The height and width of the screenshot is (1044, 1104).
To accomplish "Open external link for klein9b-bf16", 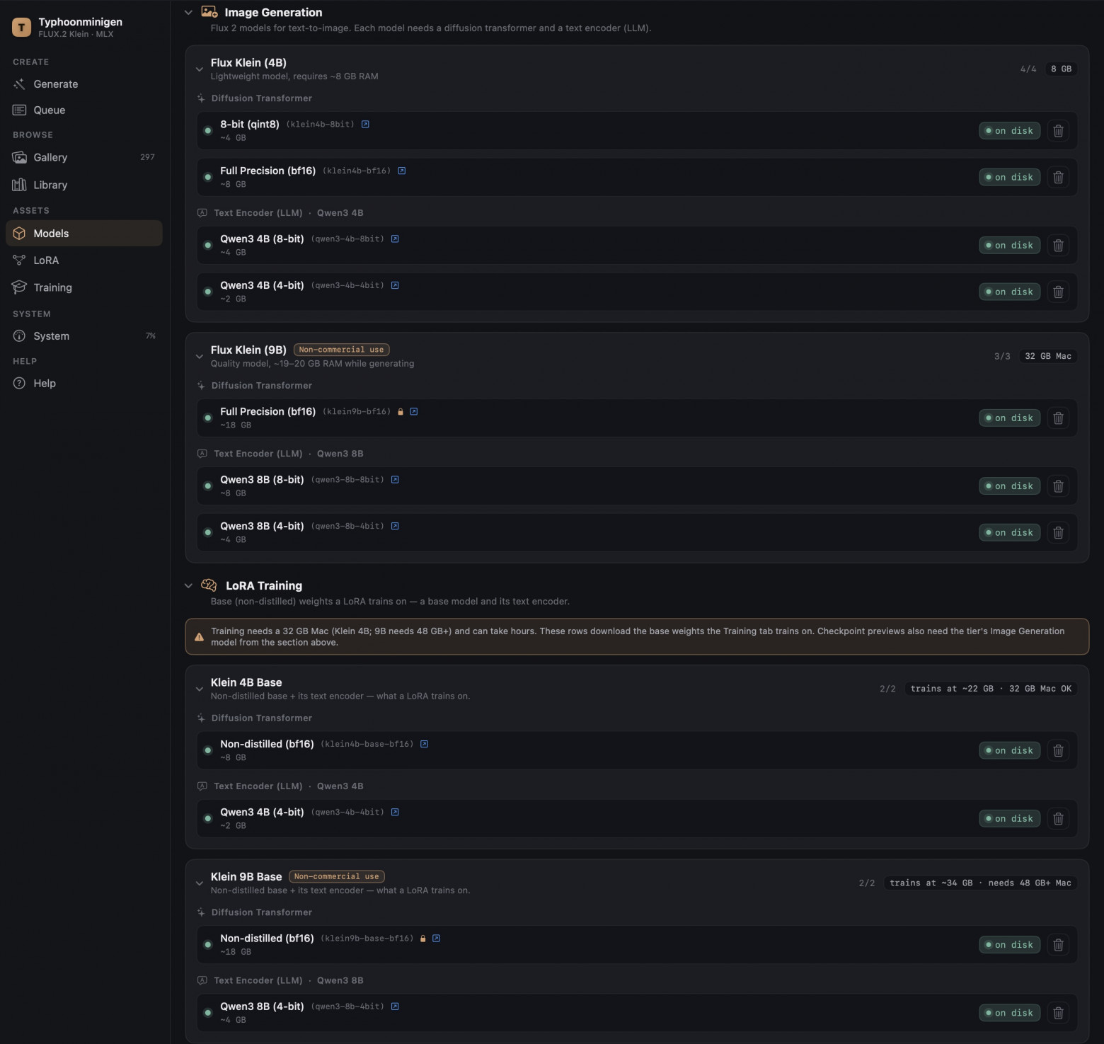I will (x=414, y=411).
